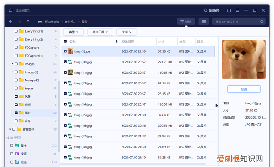Click the 图片 breadcrumb segment

[x=84, y=22]
